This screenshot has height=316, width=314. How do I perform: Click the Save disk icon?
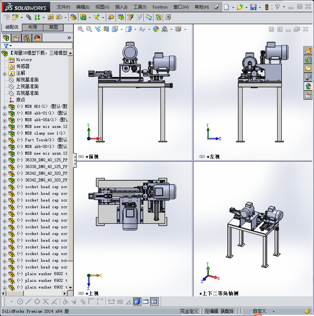pyautogui.click(x=253, y=7)
